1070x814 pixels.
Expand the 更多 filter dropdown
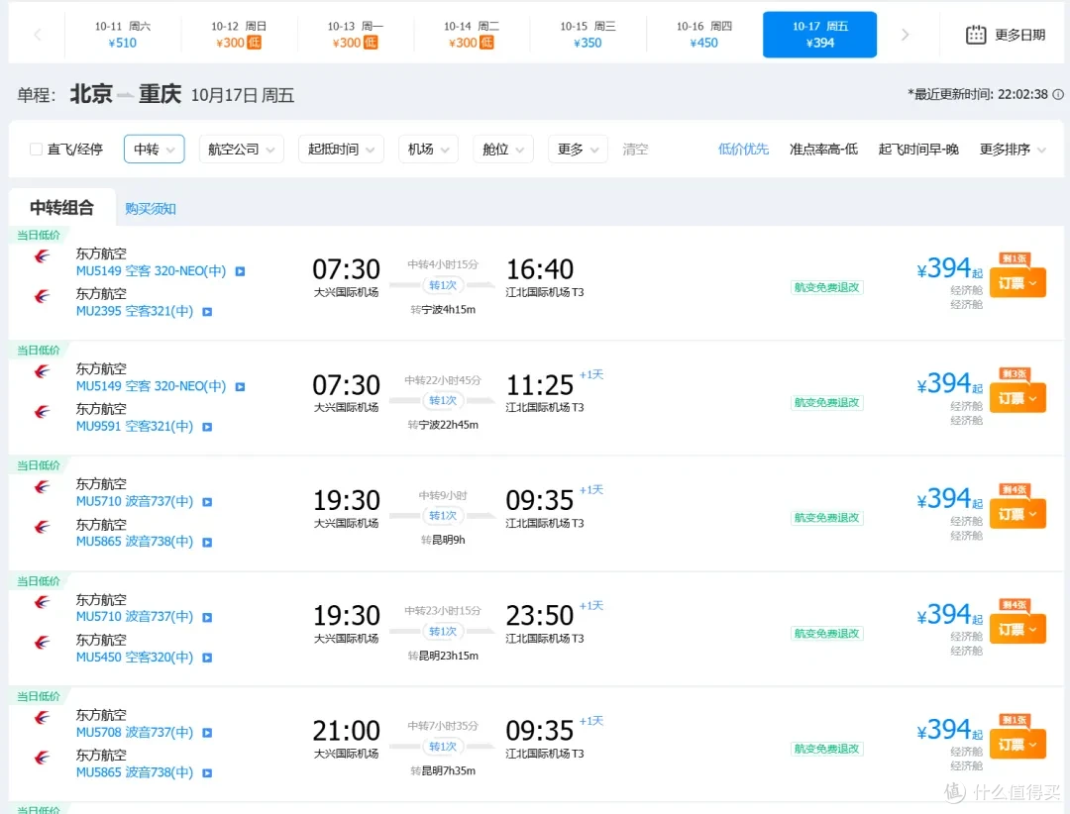(x=578, y=149)
